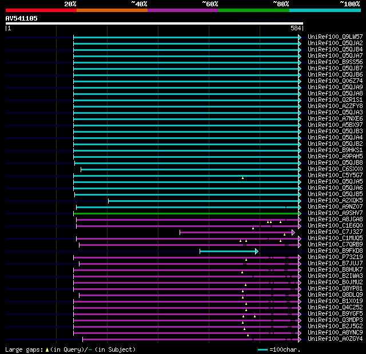This screenshot has height=354, width=366.
Task: Select label UniRef100_Q5QJA7
Action: 335,56
